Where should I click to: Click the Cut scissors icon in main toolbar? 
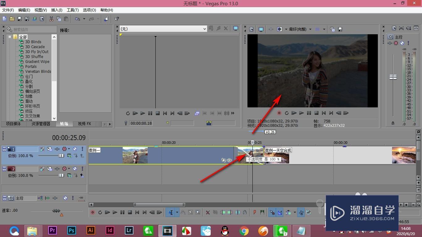pyautogui.click(x=51, y=19)
